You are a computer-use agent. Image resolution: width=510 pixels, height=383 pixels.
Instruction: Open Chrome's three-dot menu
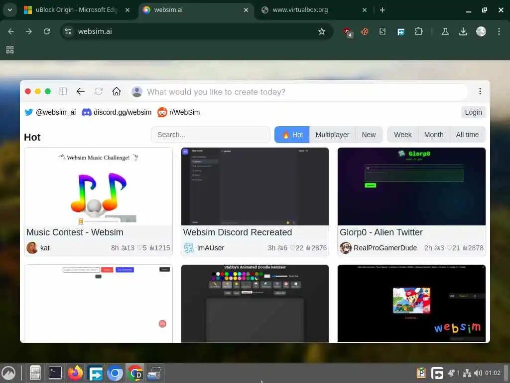click(x=499, y=31)
